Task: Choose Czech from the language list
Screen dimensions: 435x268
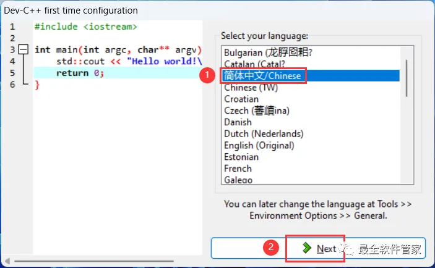Action: click(x=311, y=111)
